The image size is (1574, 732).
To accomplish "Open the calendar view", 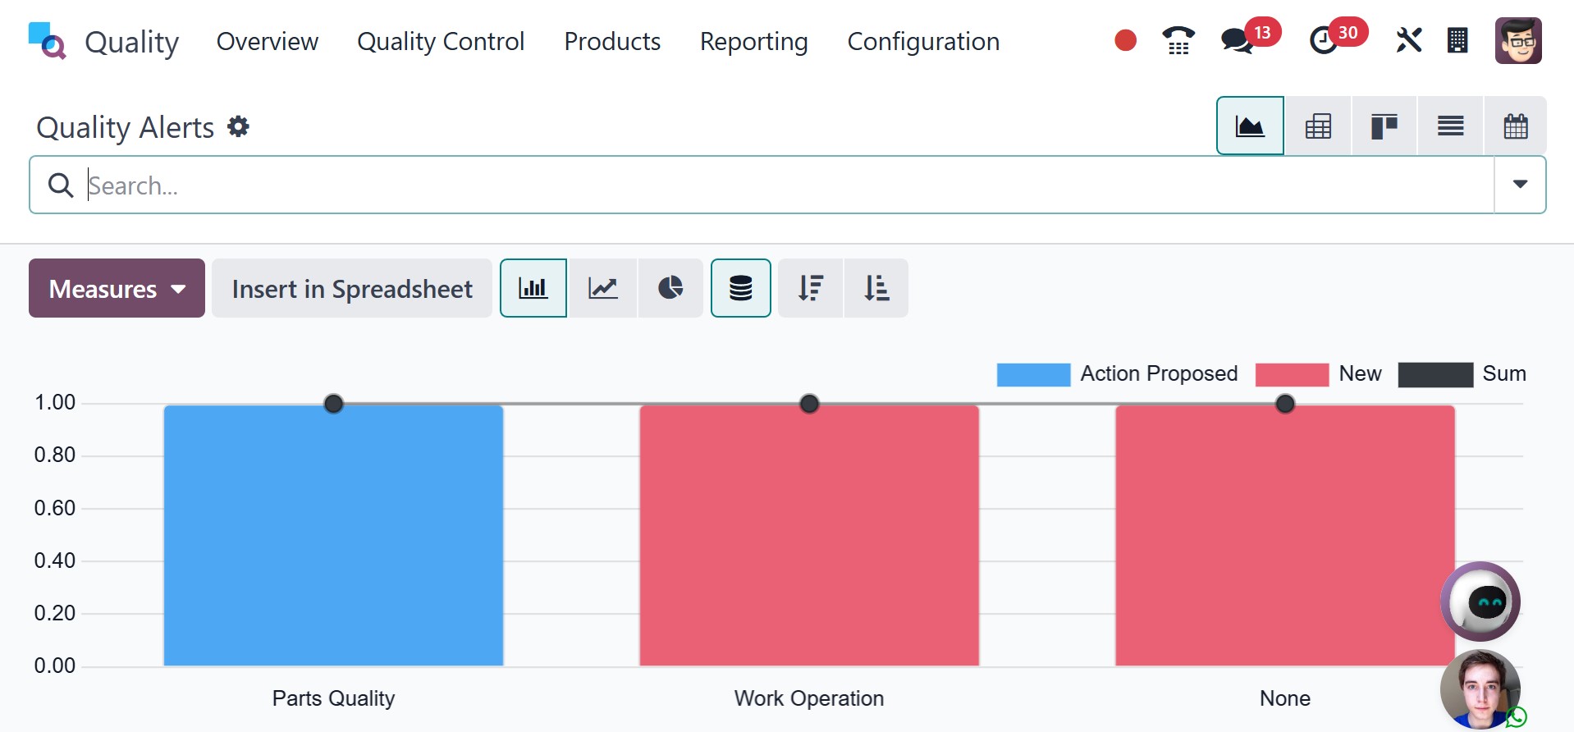I will pos(1515,126).
